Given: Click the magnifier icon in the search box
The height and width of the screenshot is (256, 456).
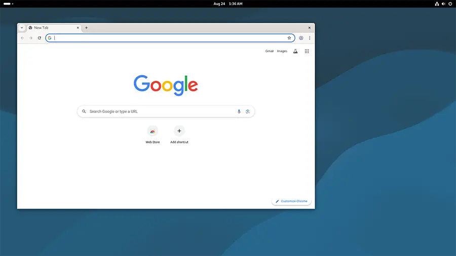Looking at the screenshot, I should (84, 111).
